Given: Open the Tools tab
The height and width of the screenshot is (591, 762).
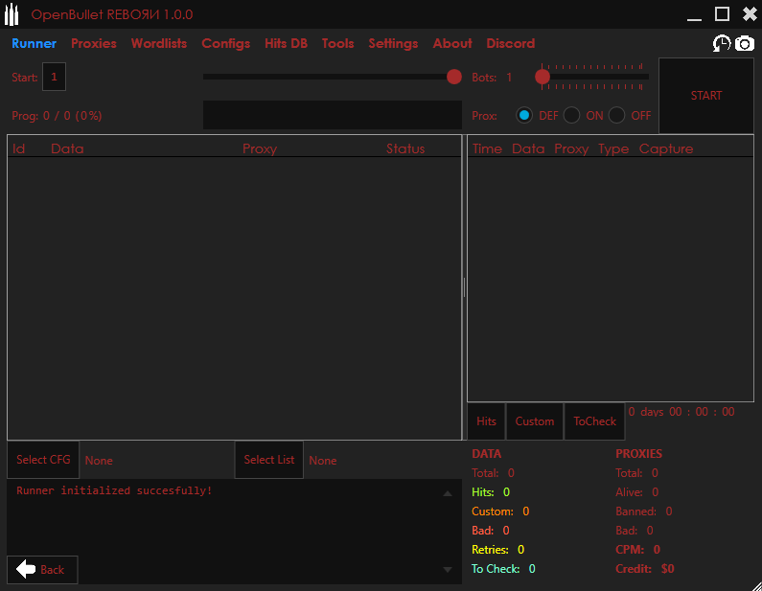Looking at the screenshot, I should click(337, 43).
